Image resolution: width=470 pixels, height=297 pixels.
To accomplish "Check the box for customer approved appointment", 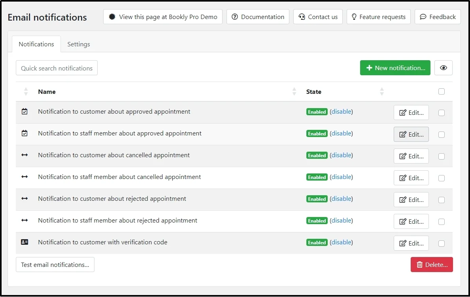I will tap(442, 113).
